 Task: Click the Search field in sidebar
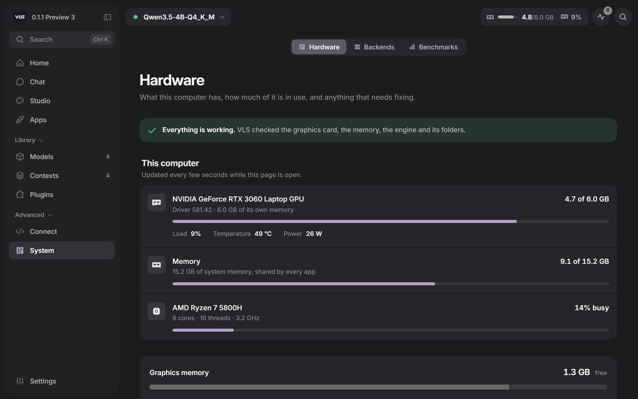coord(62,40)
